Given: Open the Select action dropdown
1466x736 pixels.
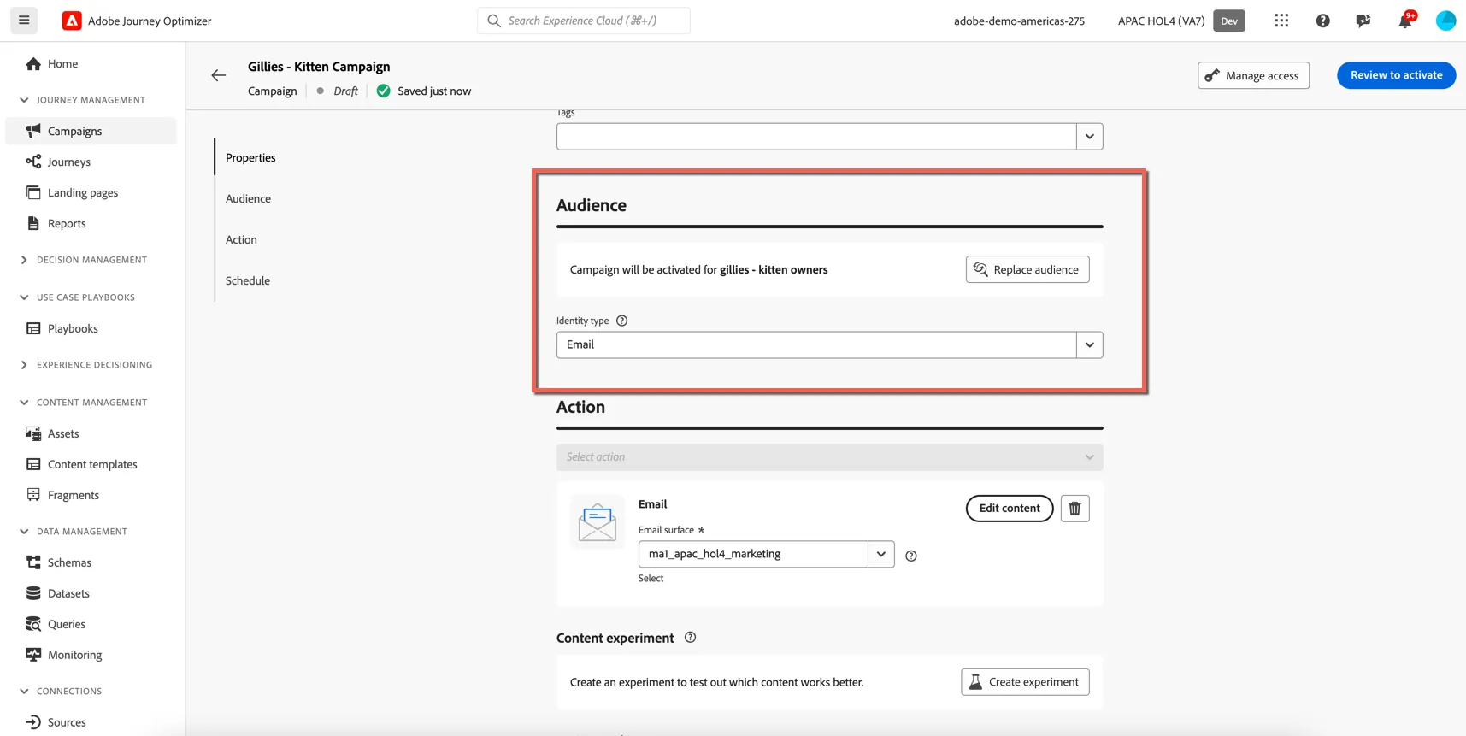Looking at the screenshot, I should click(x=829, y=457).
